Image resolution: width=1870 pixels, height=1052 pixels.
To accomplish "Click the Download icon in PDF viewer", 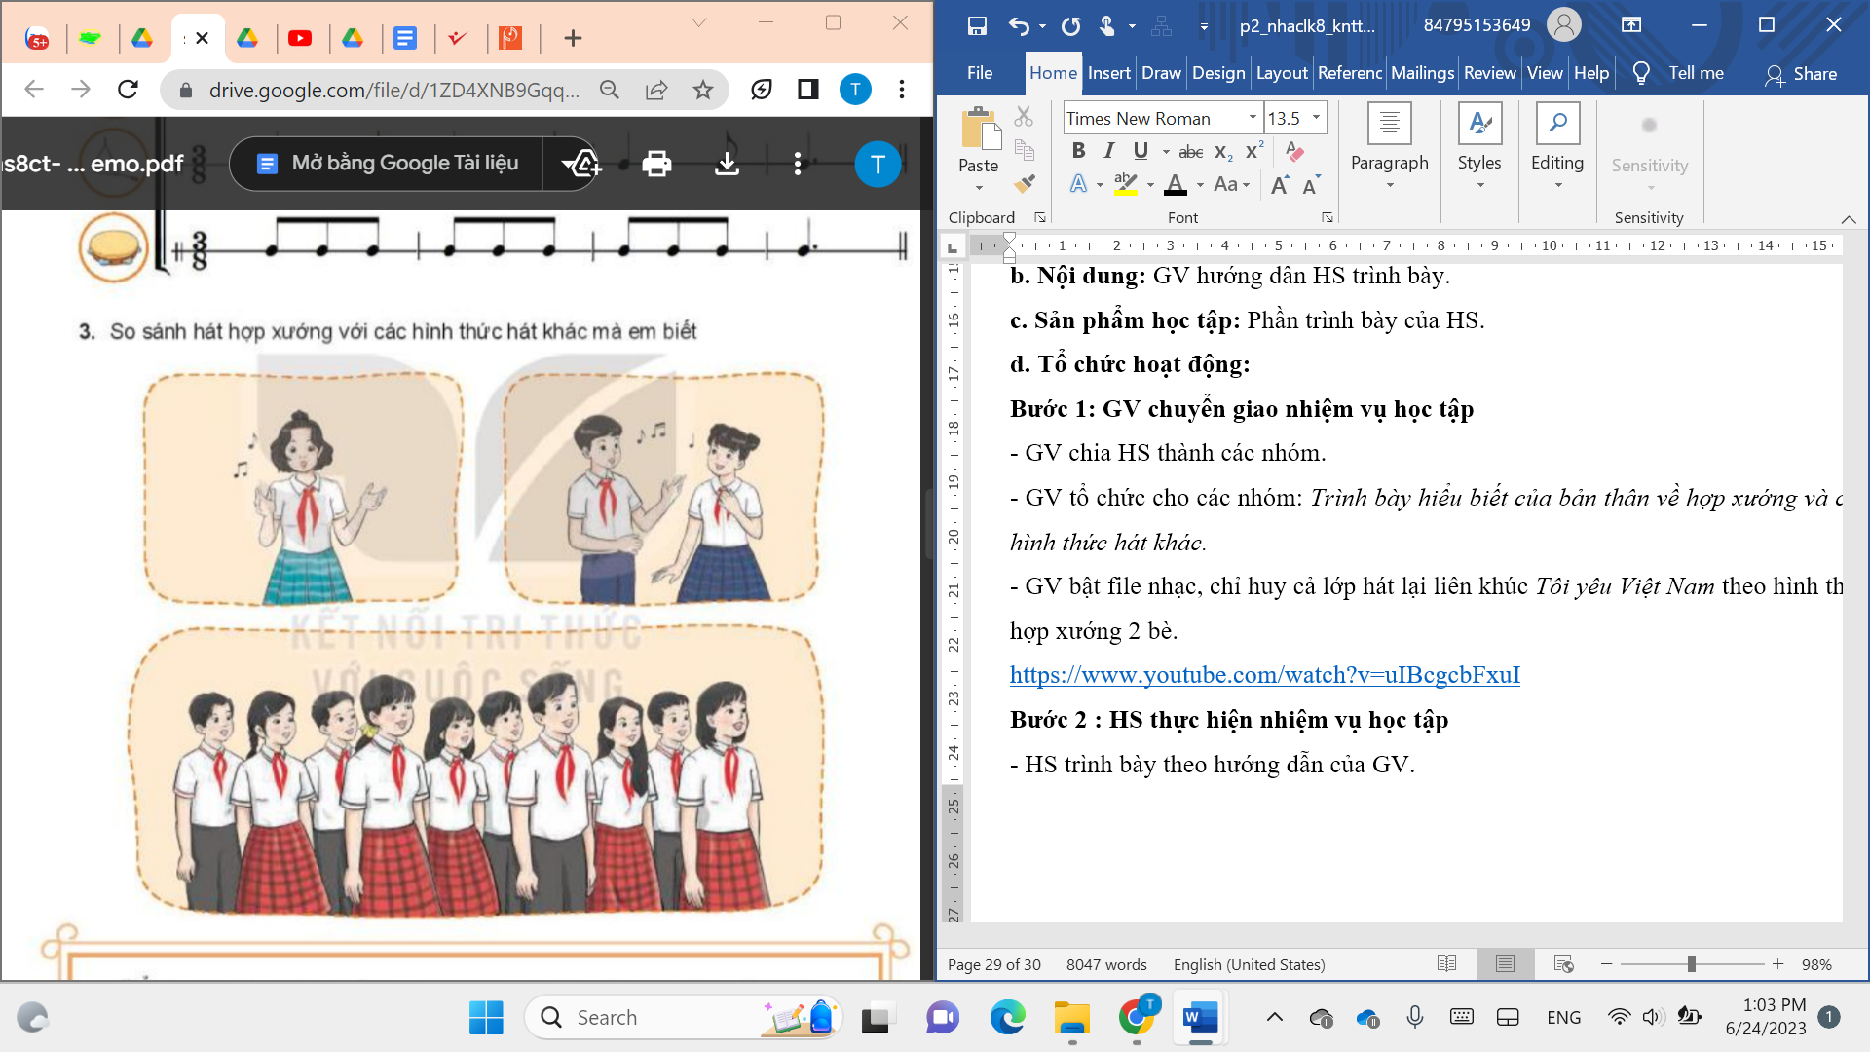I will 727,164.
